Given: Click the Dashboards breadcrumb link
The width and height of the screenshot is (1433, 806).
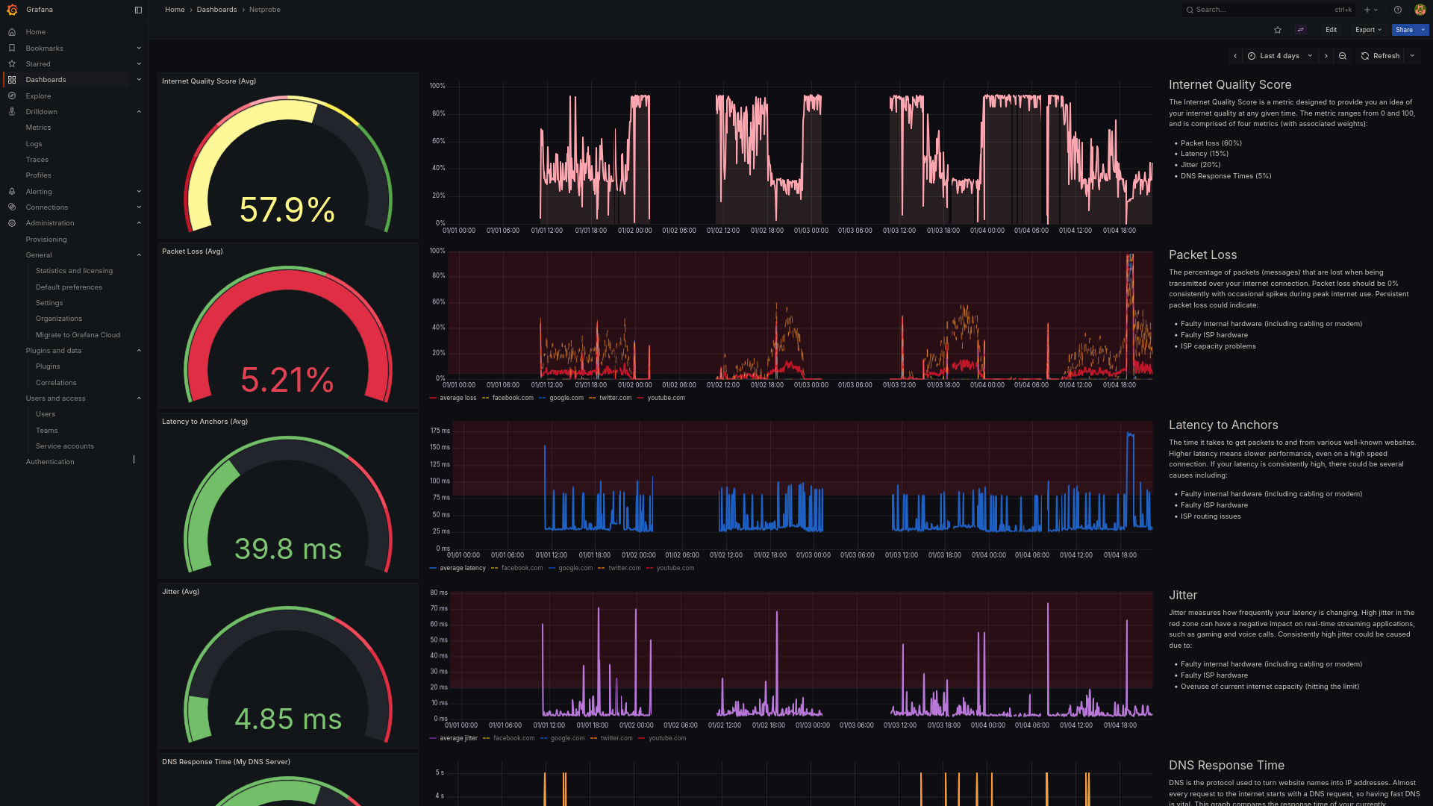Looking at the screenshot, I should [216, 10].
